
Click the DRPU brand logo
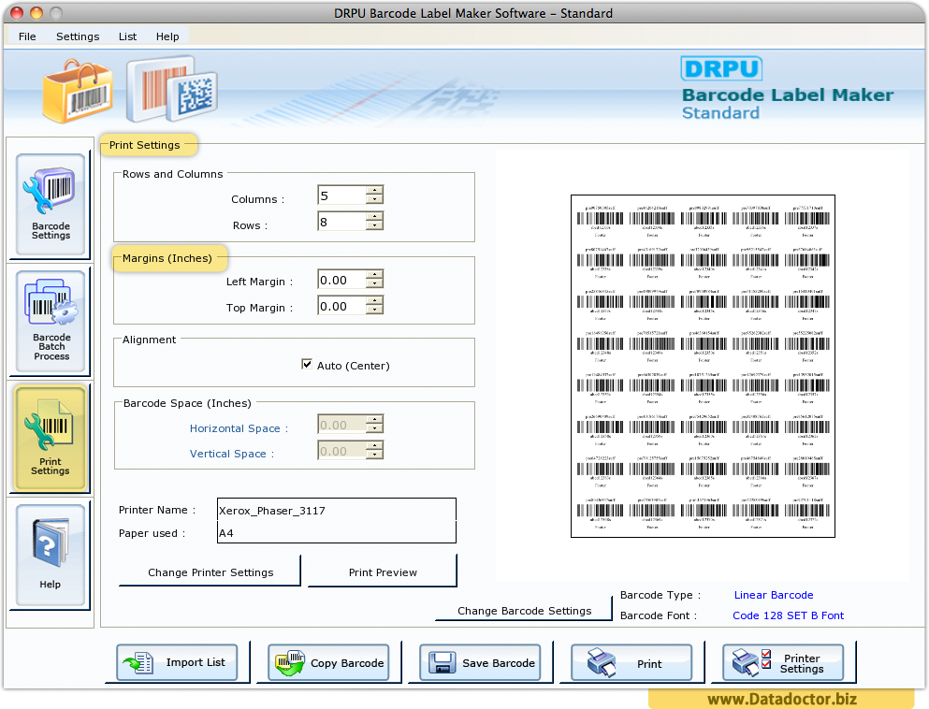(721, 68)
